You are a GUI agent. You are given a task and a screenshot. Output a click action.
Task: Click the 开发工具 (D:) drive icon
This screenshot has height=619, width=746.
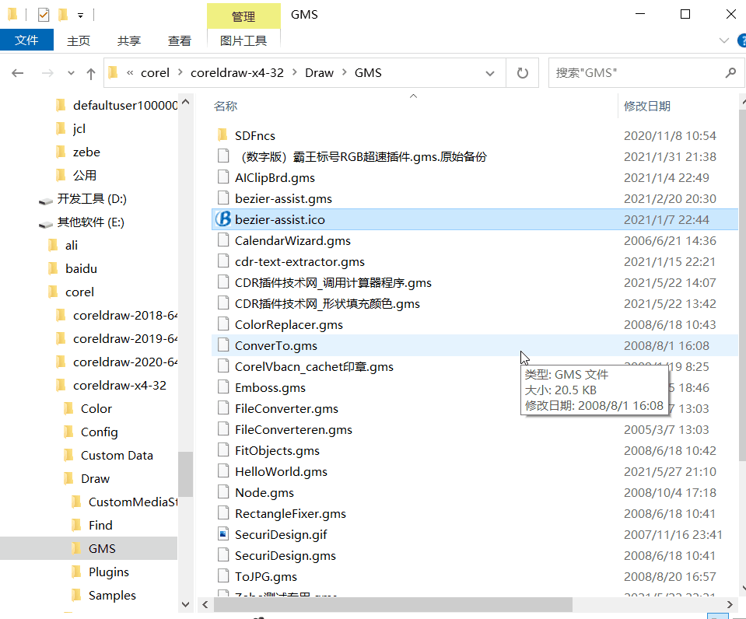pos(47,199)
